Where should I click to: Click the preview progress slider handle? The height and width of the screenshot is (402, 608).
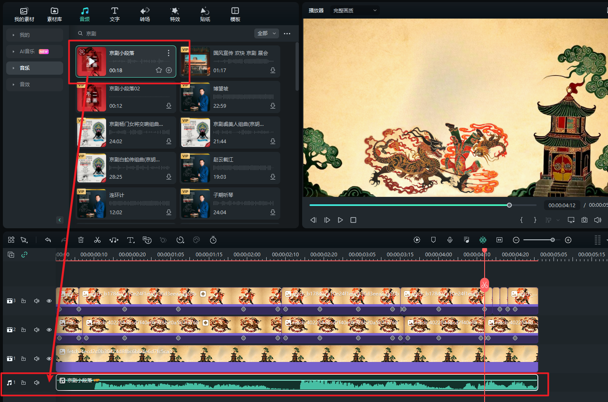[x=509, y=205]
